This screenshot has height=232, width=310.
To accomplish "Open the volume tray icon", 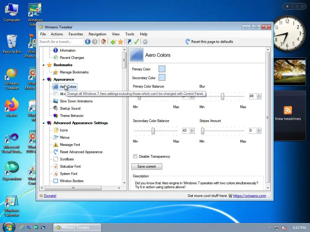I will 284,228.
